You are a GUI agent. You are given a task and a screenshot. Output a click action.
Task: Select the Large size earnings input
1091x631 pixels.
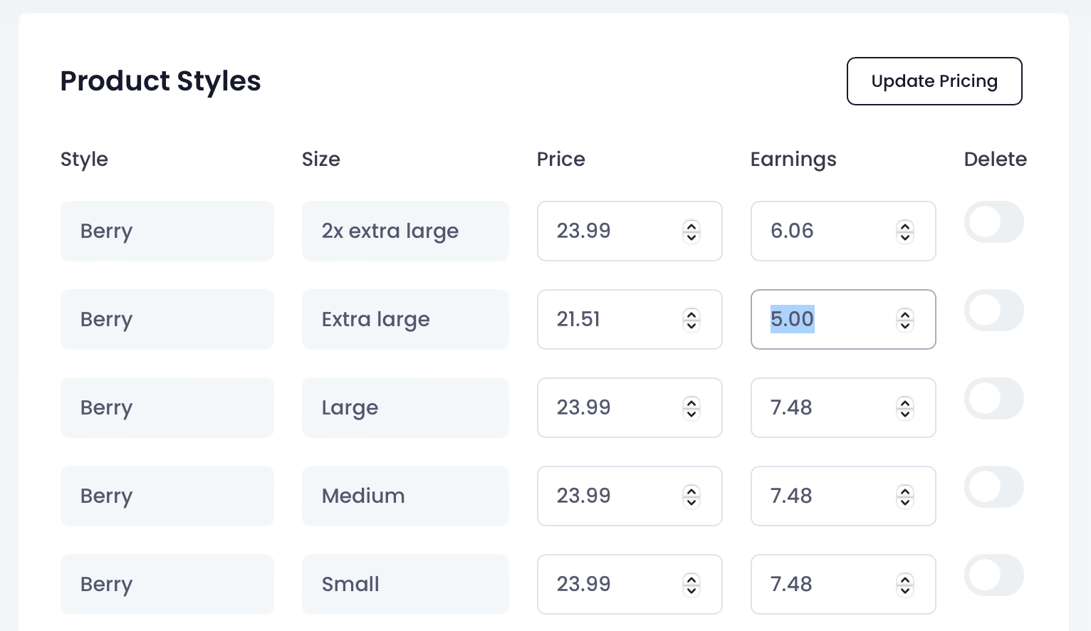pyautogui.click(x=843, y=407)
